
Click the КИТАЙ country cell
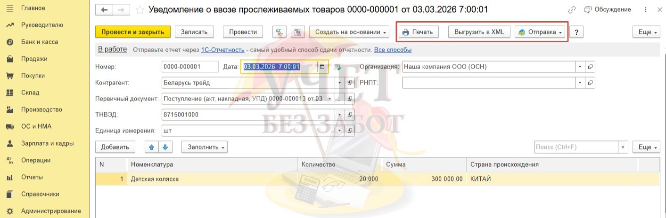(x=552, y=179)
